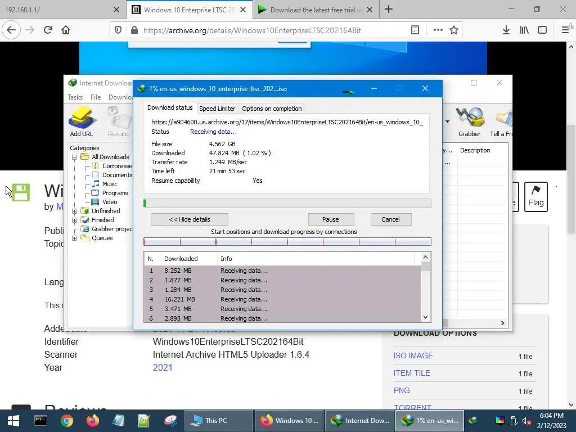
Task: Click Hide details button
Action: [x=190, y=219]
